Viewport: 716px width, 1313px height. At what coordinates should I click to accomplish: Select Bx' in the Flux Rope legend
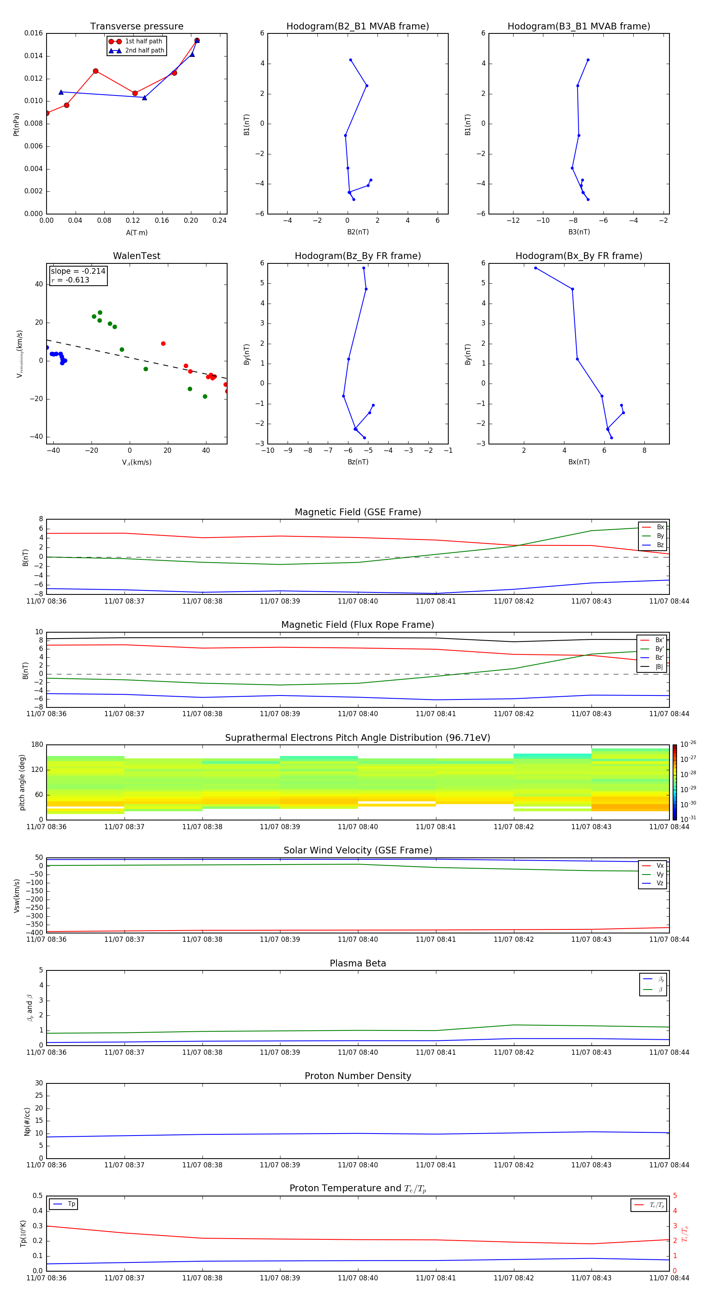tap(652, 640)
